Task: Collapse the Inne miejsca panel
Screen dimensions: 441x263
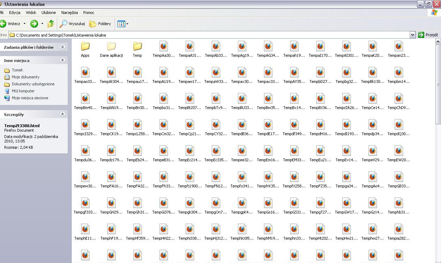Action: pyautogui.click(x=62, y=60)
